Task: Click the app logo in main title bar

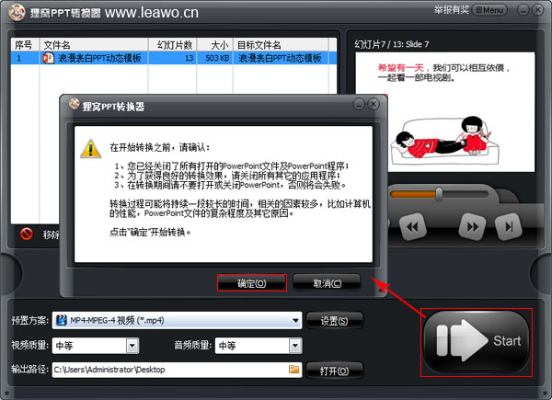Action: click(17, 12)
